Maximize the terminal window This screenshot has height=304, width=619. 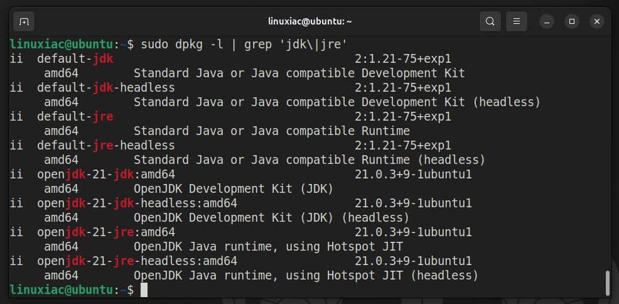point(572,21)
